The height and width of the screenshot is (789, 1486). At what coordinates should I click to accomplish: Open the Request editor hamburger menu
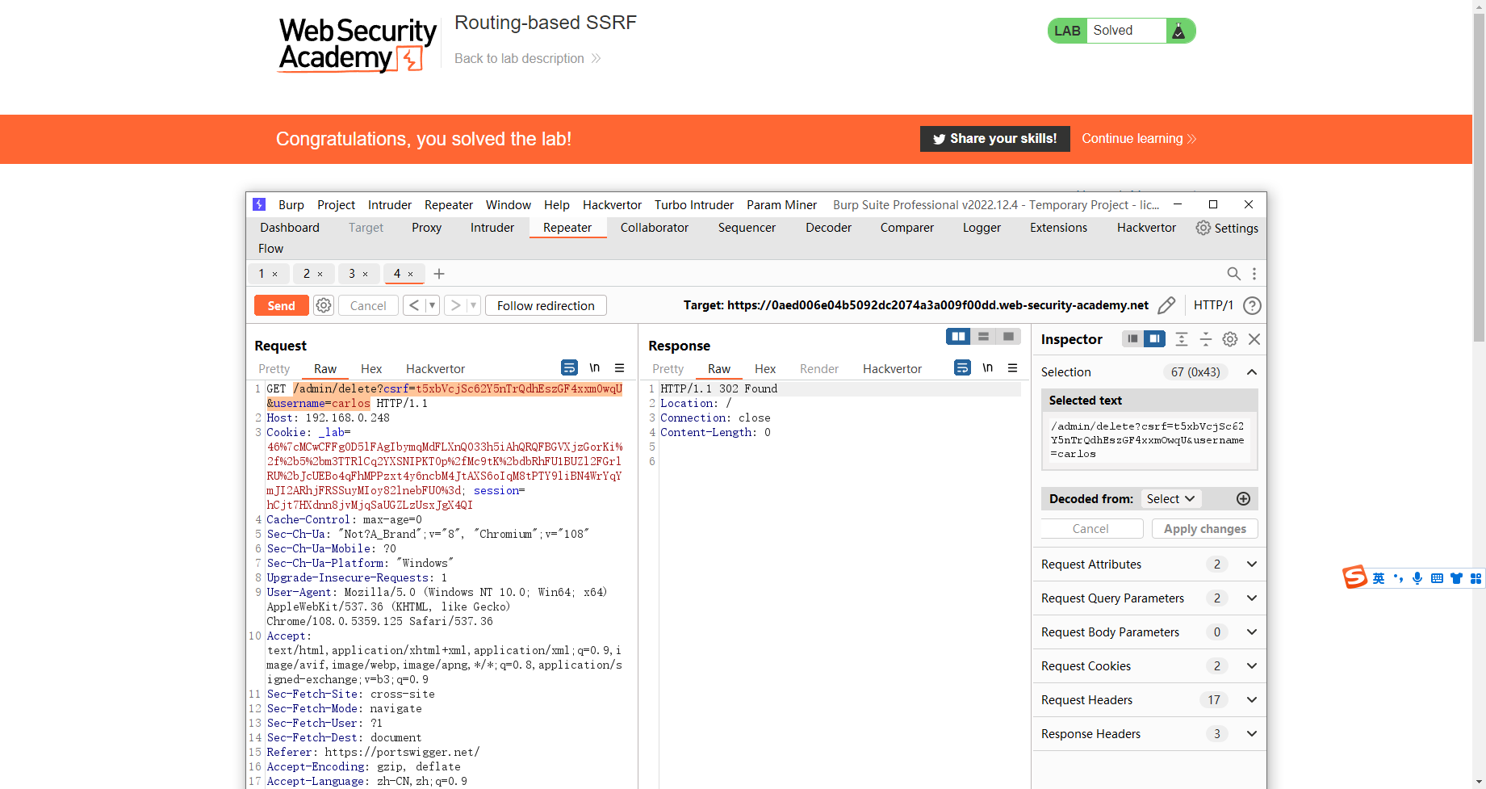coord(620,367)
